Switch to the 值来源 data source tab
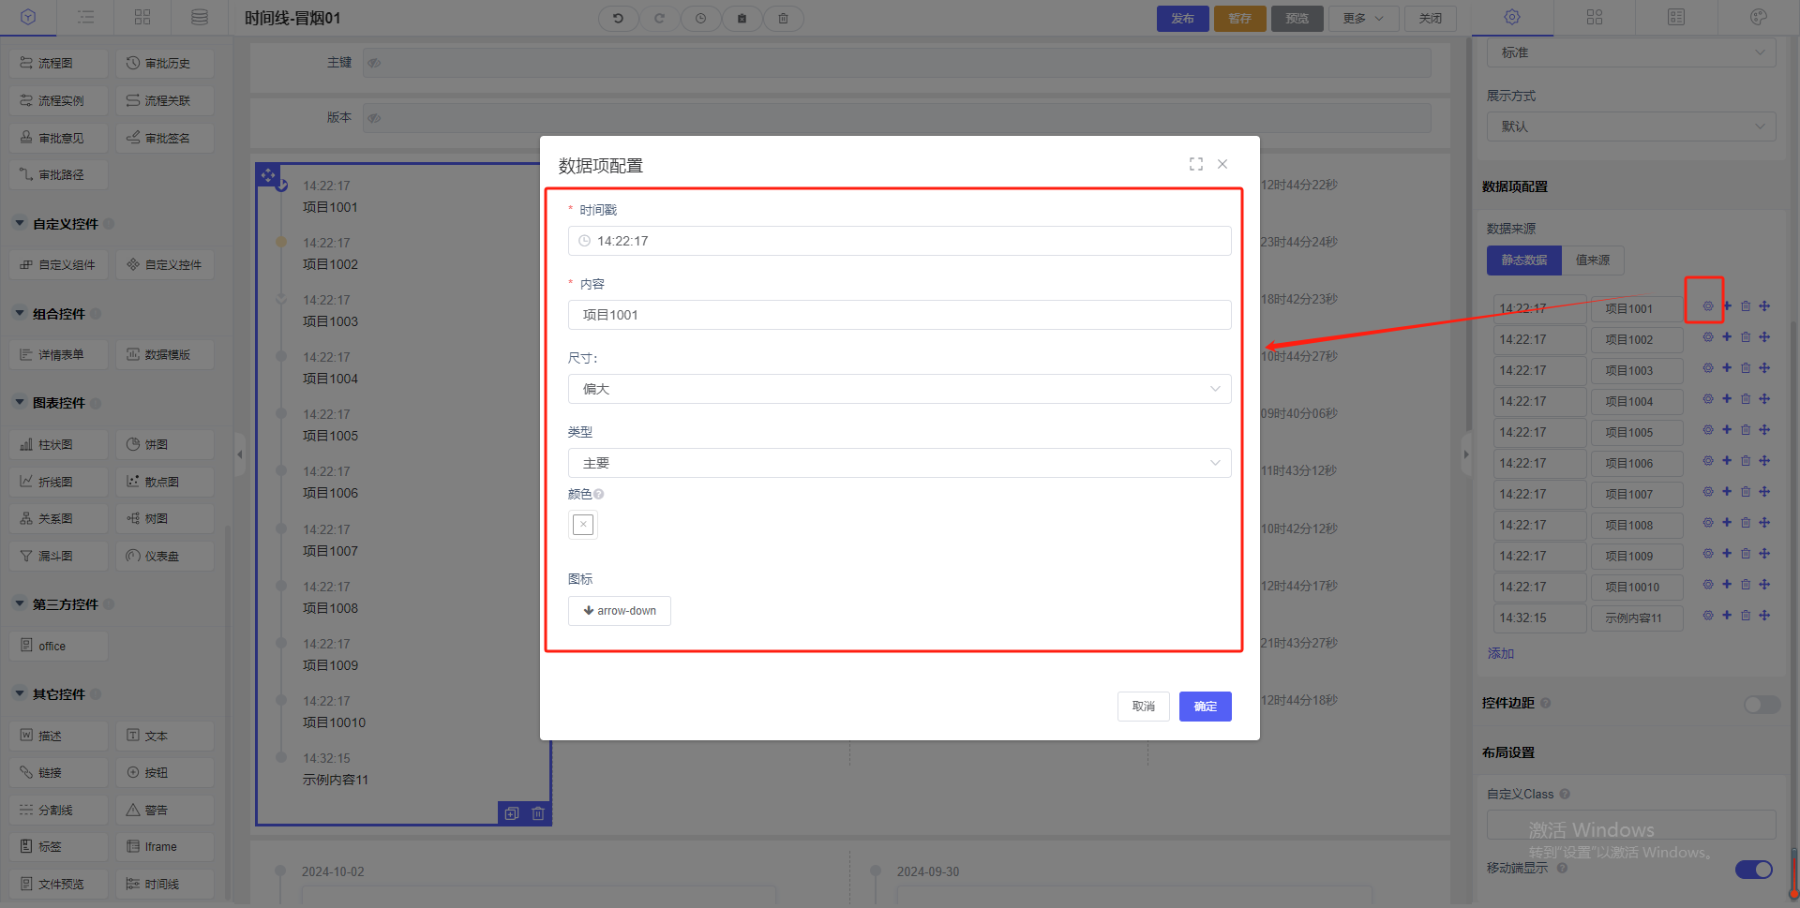This screenshot has width=1800, height=908. (1592, 260)
